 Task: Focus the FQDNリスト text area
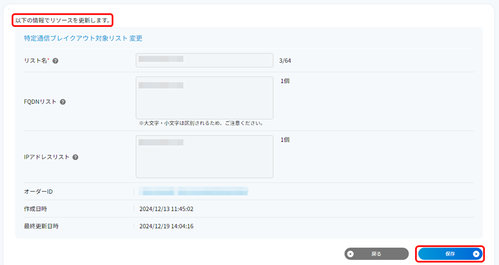click(x=204, y=98)
